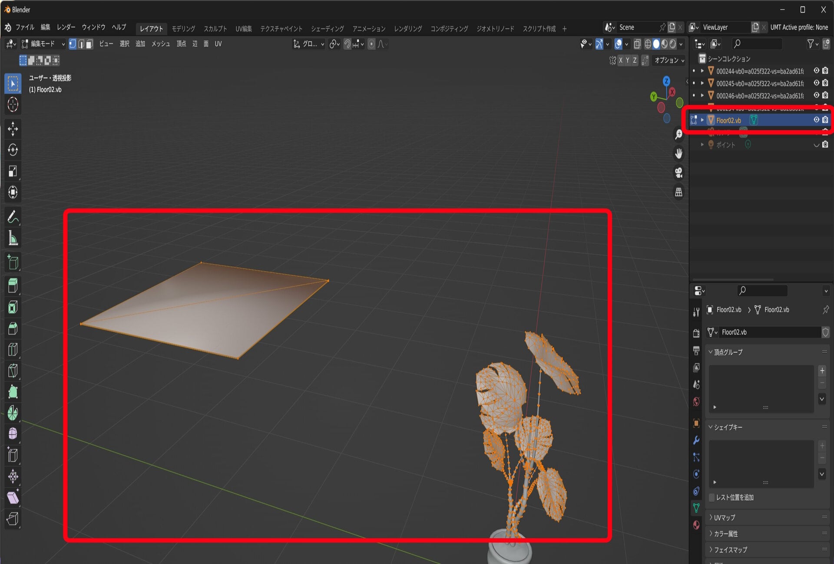Select the Add Cube tool
Viewport: 834px width, 564px height.
[13, 262]
